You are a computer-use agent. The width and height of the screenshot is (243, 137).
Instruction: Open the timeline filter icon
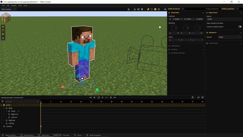3,102
